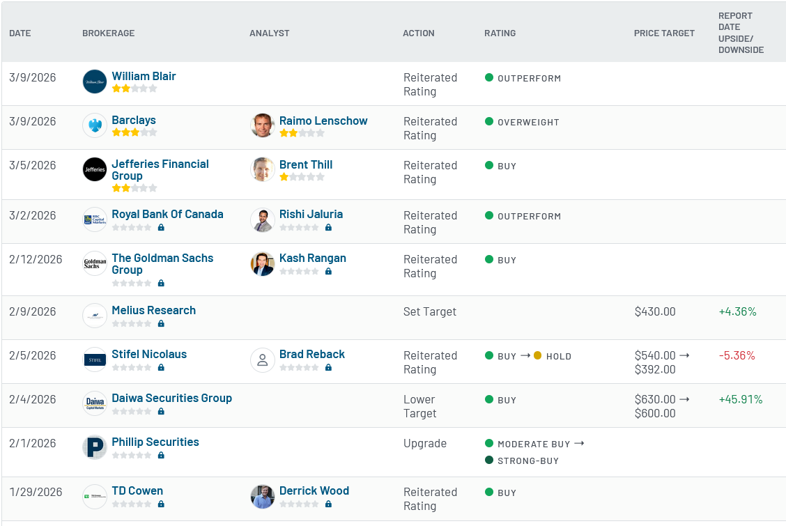The height and width of the screenshot is (526, 786).
Task: Click the Rating column header
Action: pos(500,33)
